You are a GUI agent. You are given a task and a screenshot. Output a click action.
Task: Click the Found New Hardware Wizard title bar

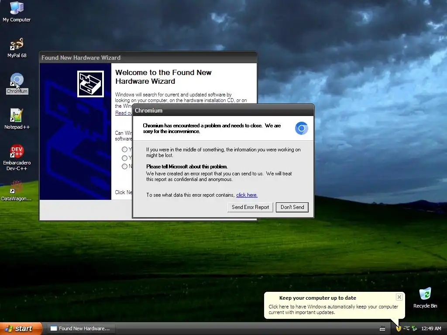148,58
